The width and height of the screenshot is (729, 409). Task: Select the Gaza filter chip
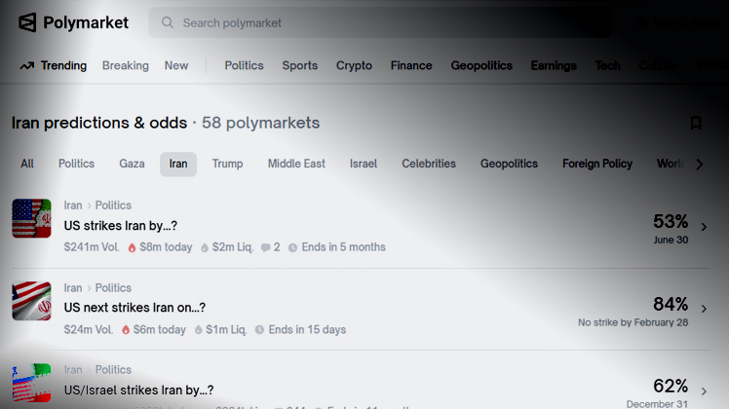pos(132,164)
